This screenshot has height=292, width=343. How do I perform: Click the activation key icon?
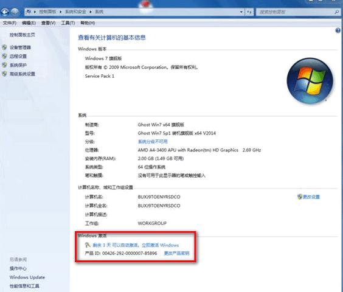tap(88, 245)
